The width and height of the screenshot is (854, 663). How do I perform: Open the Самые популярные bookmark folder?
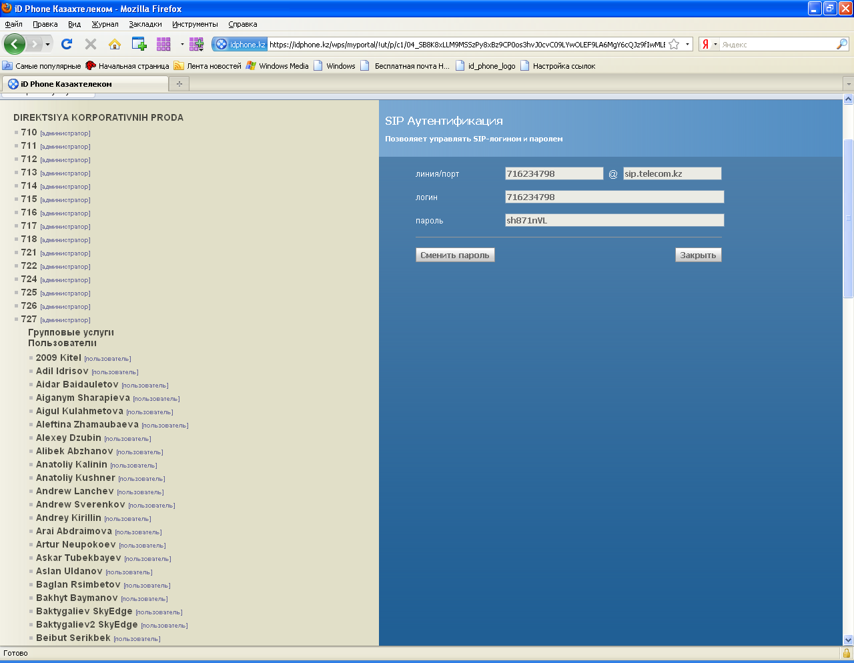[x=41, y=66]
